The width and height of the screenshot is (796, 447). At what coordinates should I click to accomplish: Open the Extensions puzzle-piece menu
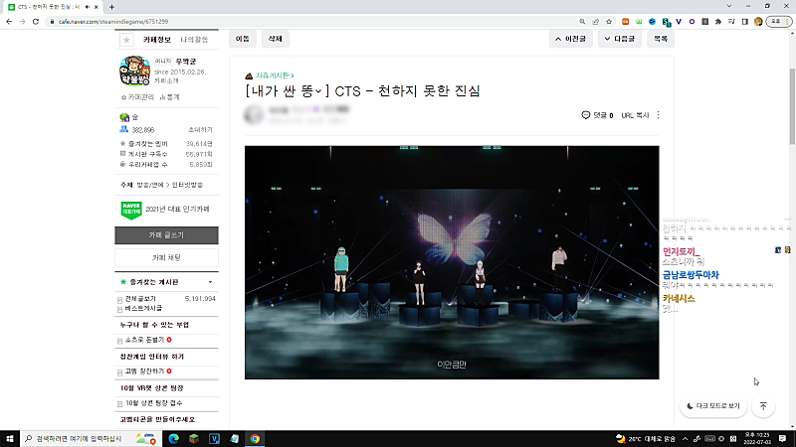click(717, 21)
